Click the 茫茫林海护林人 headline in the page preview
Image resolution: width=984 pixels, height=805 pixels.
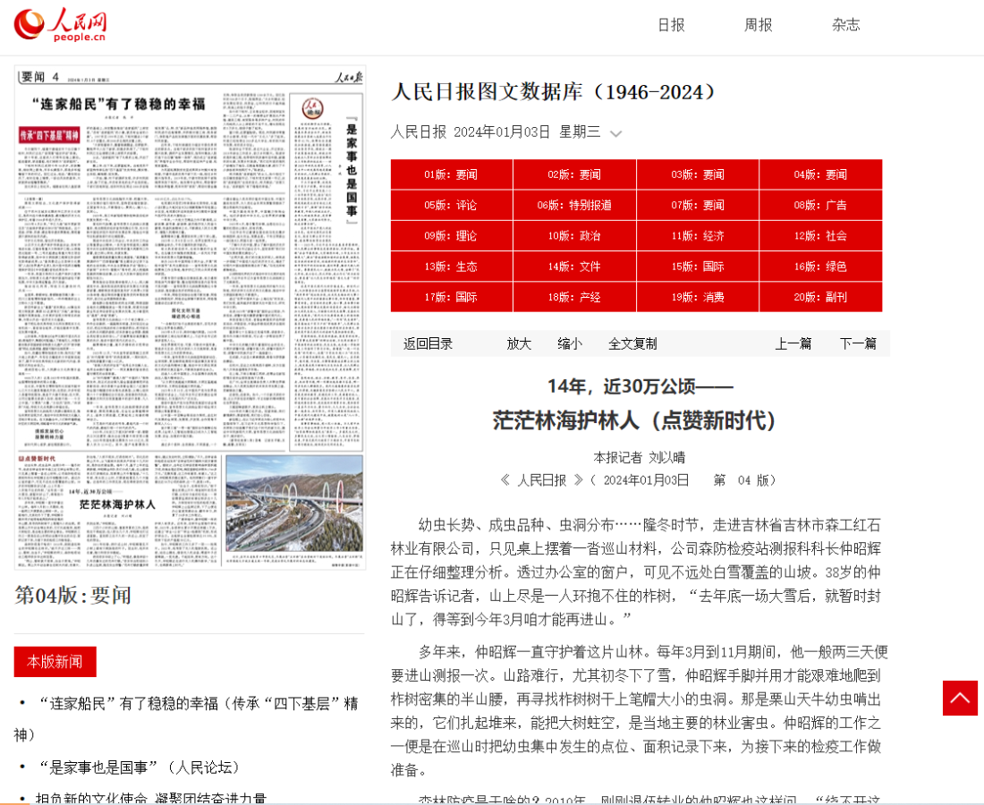[x=116, y=504]
